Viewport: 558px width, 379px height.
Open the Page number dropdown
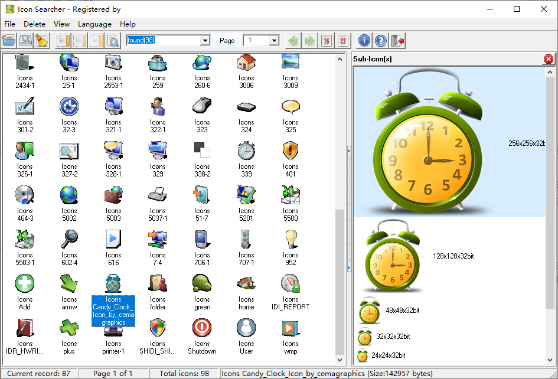point(274,41)
